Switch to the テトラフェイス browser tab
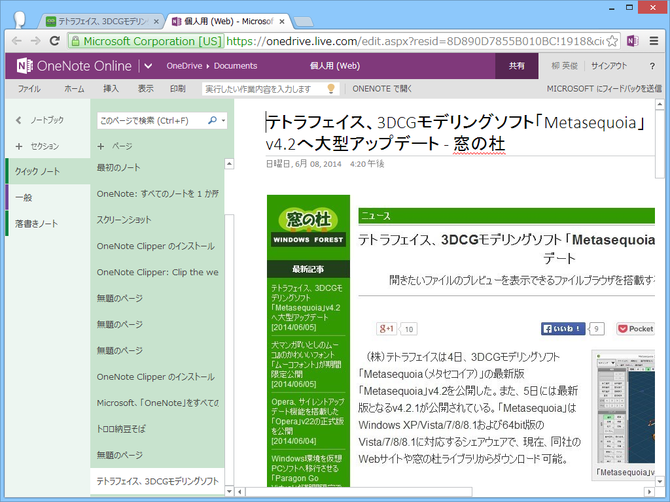 pyautogui.click(x=98, y=20)
